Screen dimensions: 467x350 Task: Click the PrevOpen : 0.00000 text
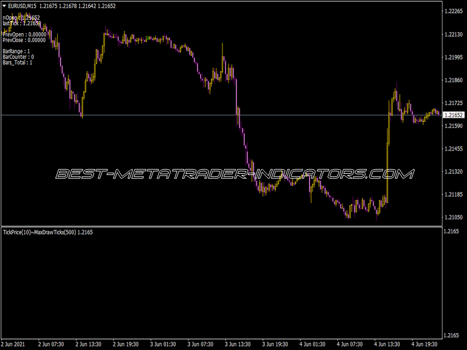coord(25,34)
